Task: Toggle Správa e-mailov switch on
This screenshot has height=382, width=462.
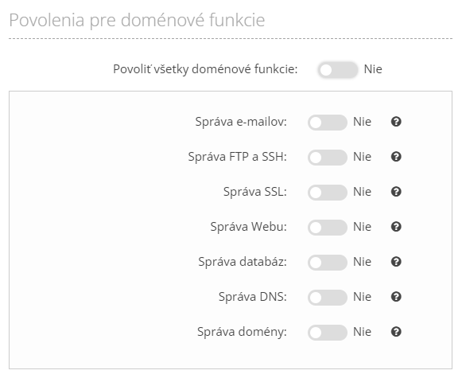Action: (328, 123)
